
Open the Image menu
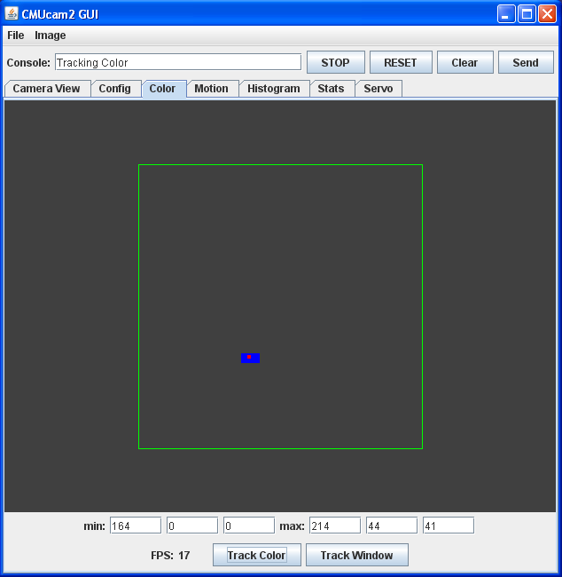(x=51, y=36)
